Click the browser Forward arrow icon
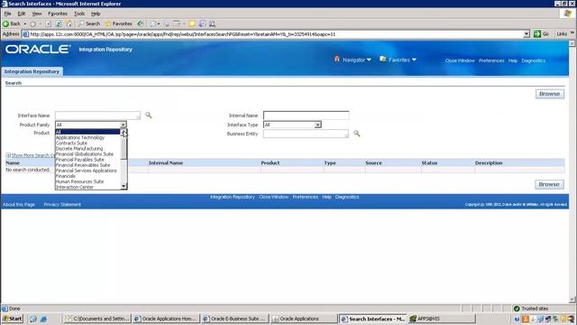577x325 pixels. 32,23
